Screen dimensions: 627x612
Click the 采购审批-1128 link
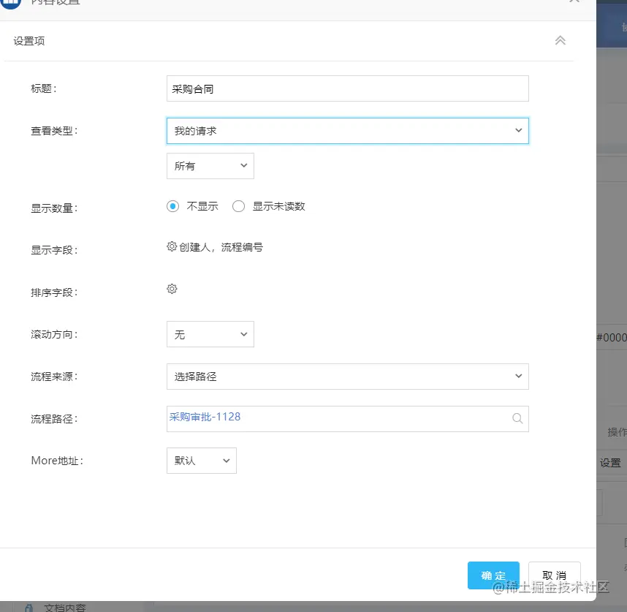(x=205, y=417)
